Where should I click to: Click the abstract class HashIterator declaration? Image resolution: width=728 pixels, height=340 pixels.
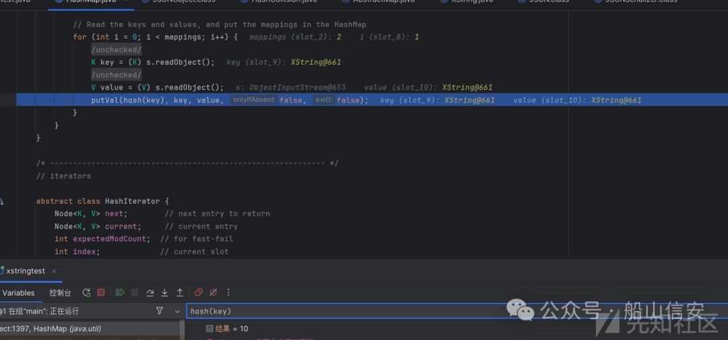tap(102, 201)
